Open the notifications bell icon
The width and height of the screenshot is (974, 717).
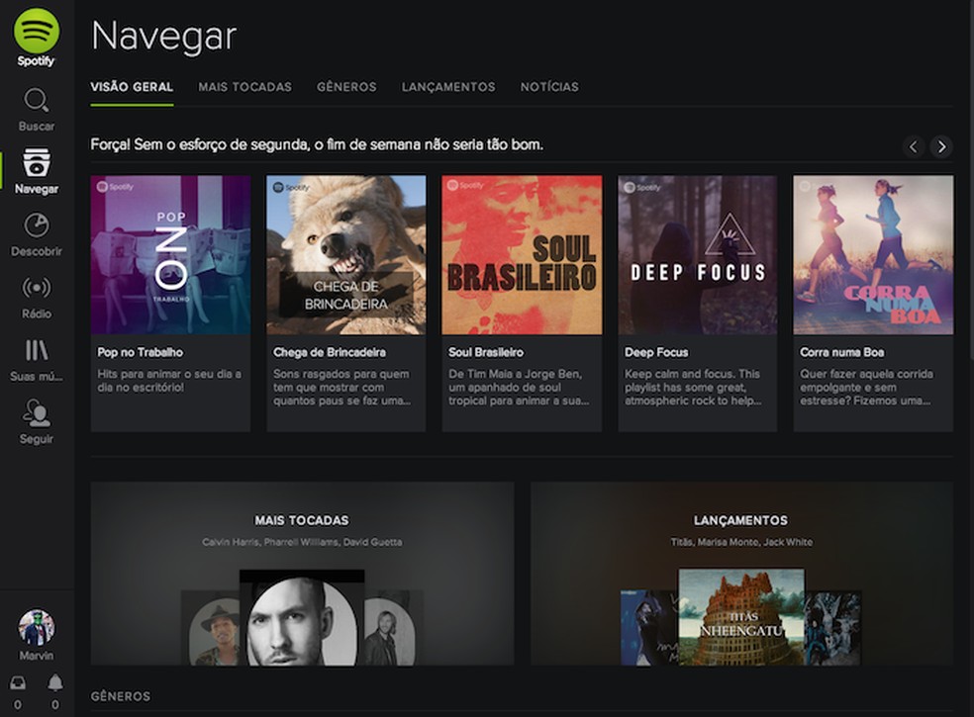55,682
